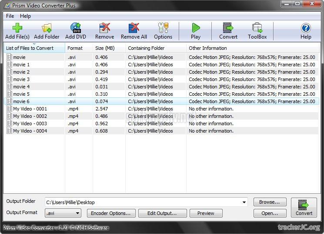Click the Encoder Options... button
The image size is (324, 234).
[111, 213]
